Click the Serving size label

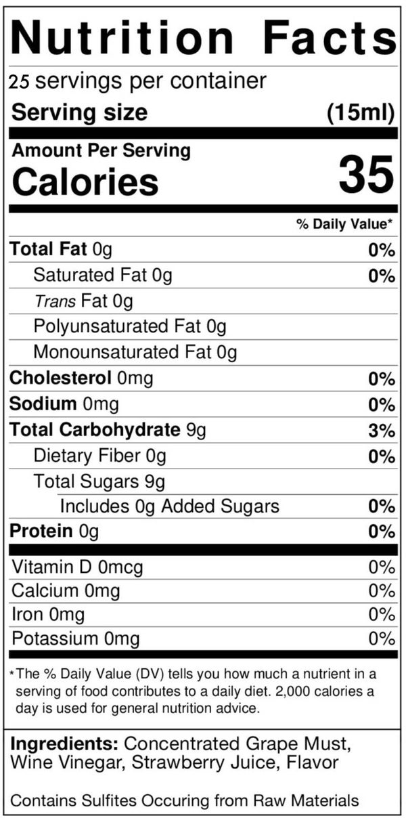[x=79, y=112]
